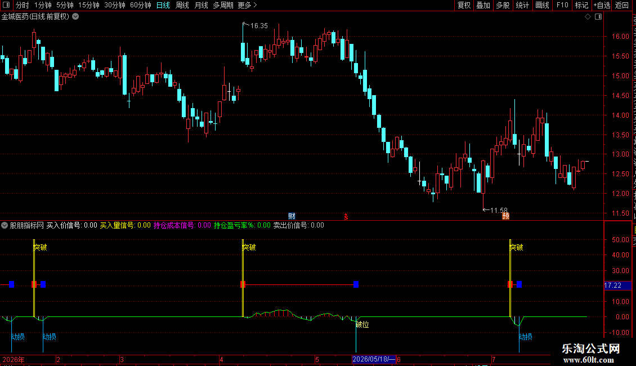Open the 多股 multi-stock view

click(503, 5)
